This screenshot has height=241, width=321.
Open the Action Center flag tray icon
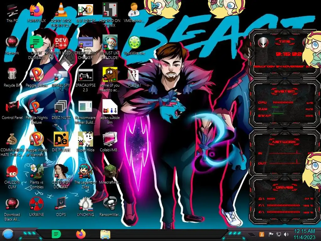pos(271,234)
